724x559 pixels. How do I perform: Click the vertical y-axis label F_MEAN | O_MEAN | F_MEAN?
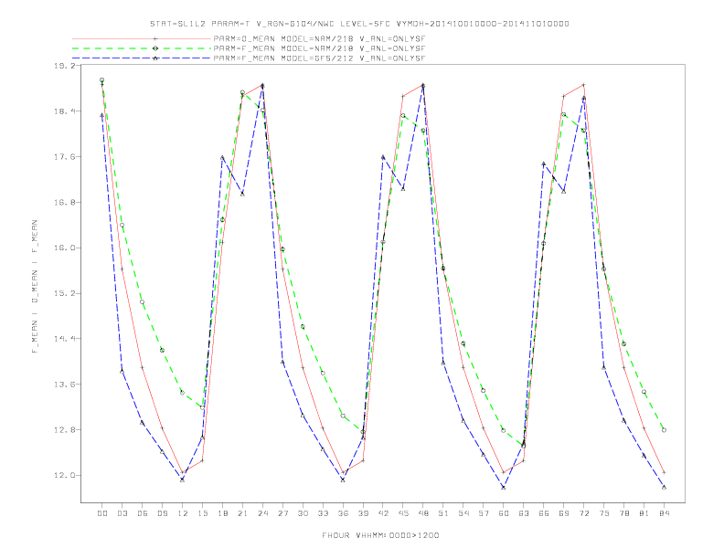pyautogui.click(x=35, y=287)
